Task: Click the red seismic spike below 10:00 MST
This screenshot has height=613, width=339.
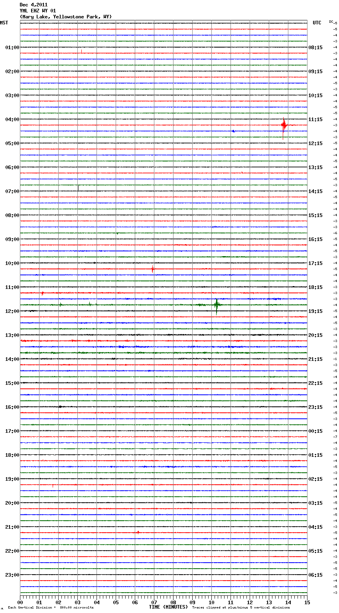Action: [x=152, y=269]
